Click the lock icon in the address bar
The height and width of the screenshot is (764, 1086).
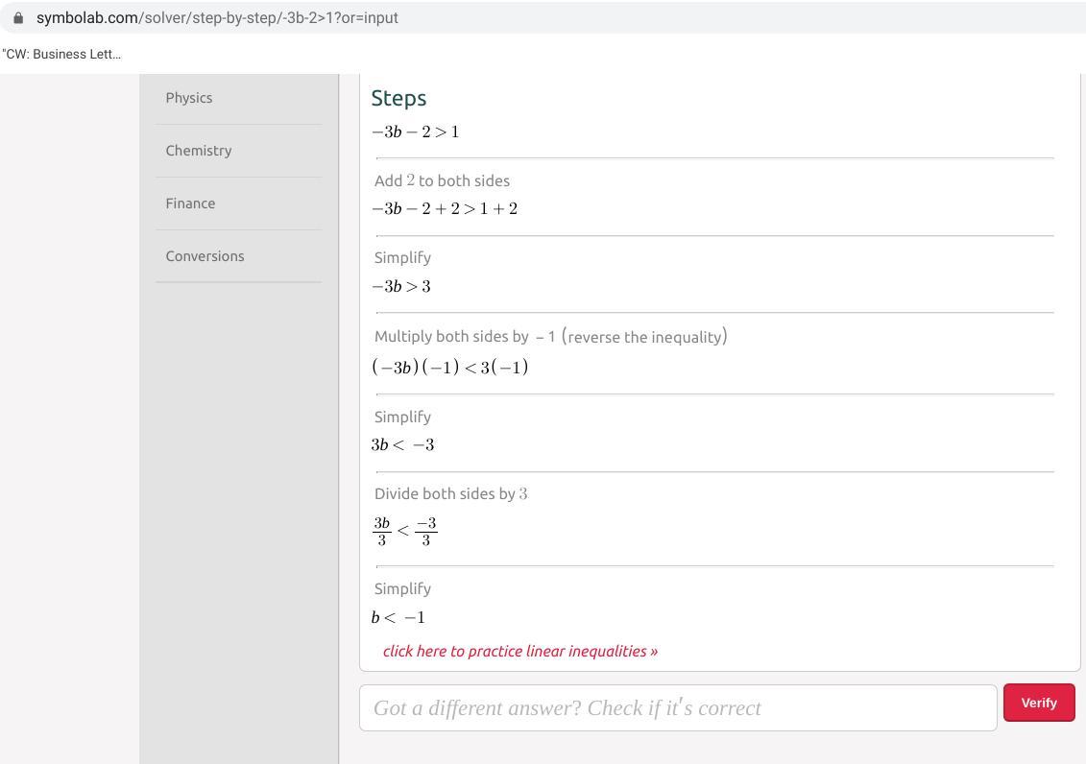(x=18, y=18)
